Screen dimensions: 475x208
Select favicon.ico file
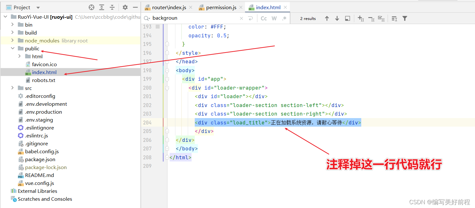click(x=44, y=64)
